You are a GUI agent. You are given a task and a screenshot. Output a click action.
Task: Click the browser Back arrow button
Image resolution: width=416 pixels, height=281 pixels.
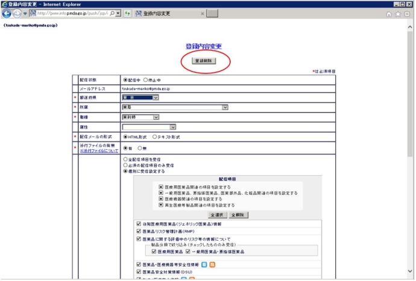coord(7,13)
